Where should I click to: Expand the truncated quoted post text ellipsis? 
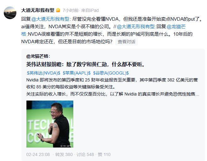pos(198,94)
